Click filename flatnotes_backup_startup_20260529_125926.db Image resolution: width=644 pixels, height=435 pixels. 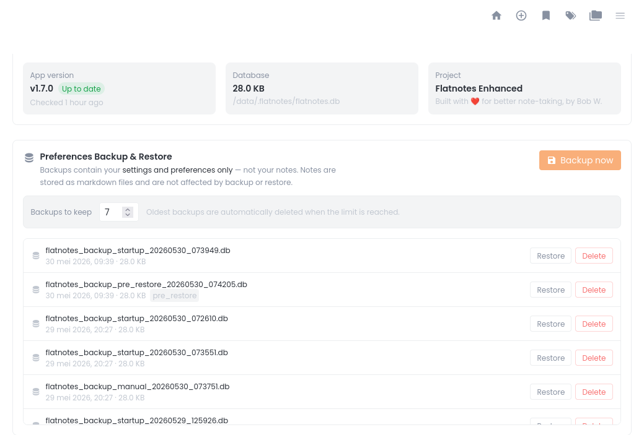[136, 421]
